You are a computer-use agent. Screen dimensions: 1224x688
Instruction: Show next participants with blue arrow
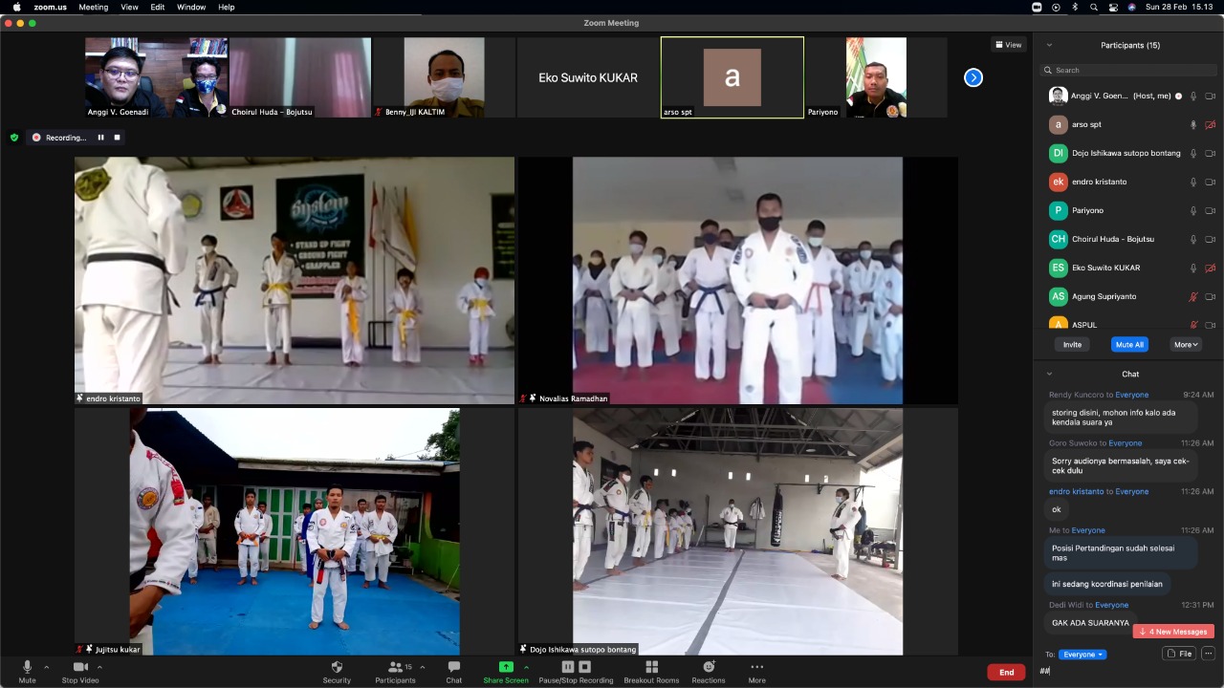(973, 77)
